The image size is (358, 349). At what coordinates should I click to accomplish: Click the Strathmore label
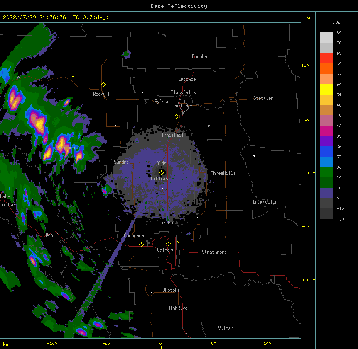pyautogui.click(x=214, y=252)
